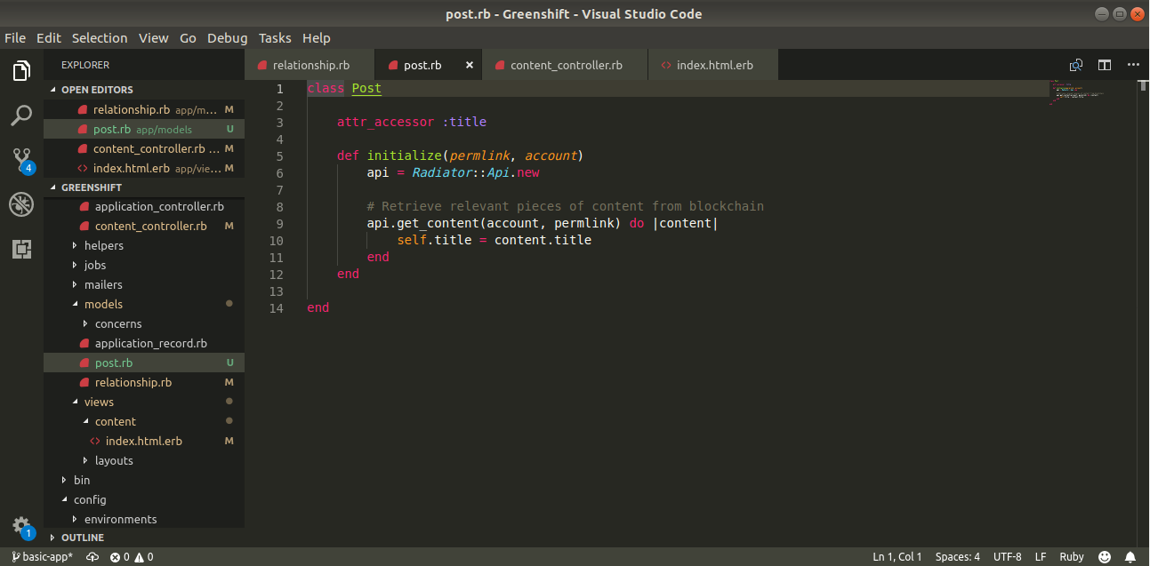Screen dimensions: 1150x566
Task: Click the Manage gear icon
Action: [x=21, y=525]
